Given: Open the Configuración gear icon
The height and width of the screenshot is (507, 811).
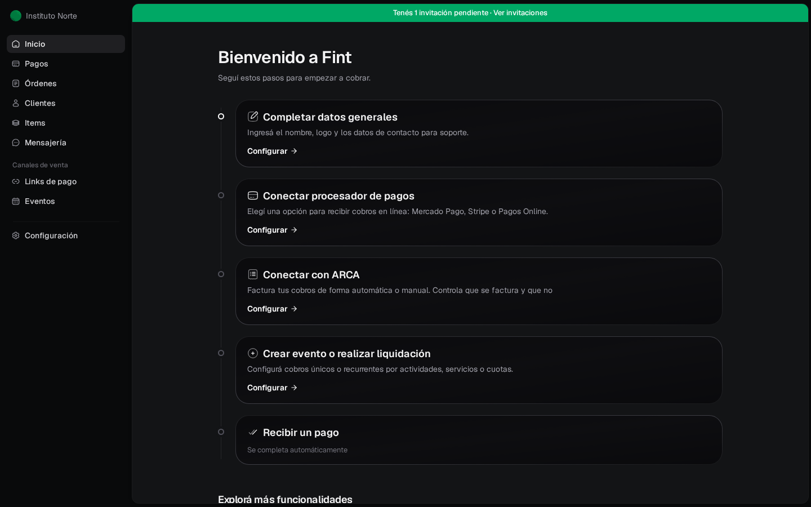Looking at the screenshot, I should pyautogui.click(x=16, y=235).
